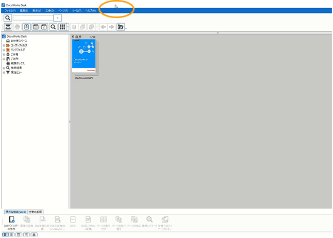Screen dimensions: 333x238
Task: Click the search magnifier icon beside the search box
Action: [8, 18]
